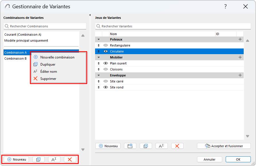Click duplicate icon below Combinaisons list
This screenshot has width=256, height=166.
click(38, 159)
